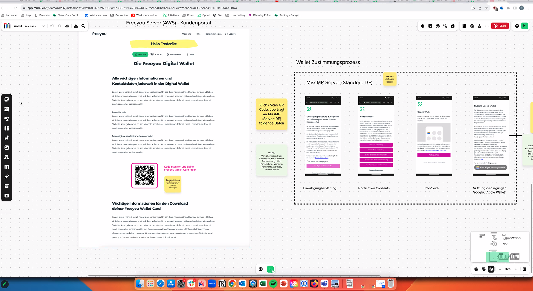Open the Planning Poker bookmark

pos(259,15)
